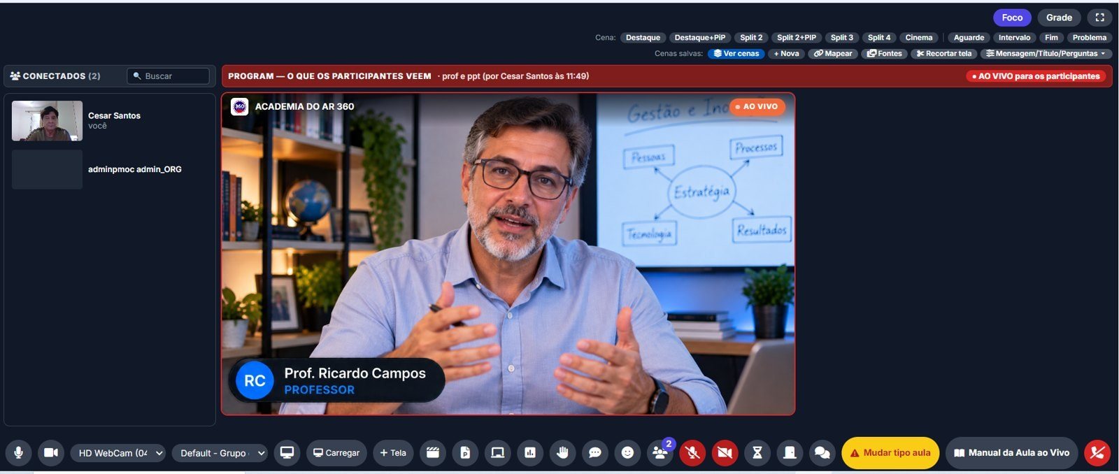This screenshot has height=474, width=1119.
Task: Click the CONECTADOS (2) header
Action: click(x=55, y=76)
